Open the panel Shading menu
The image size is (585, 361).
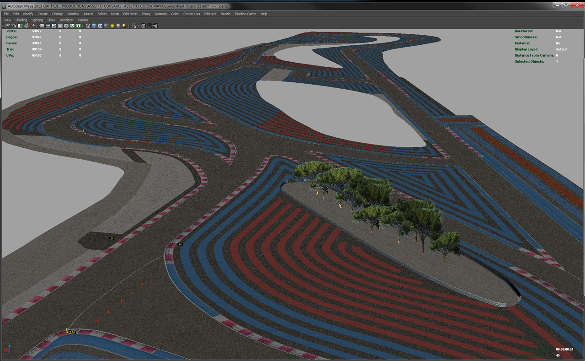(21, 20)
